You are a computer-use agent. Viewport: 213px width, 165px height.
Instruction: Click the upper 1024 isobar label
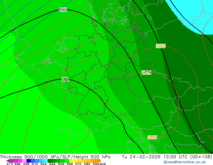(146, 72)
